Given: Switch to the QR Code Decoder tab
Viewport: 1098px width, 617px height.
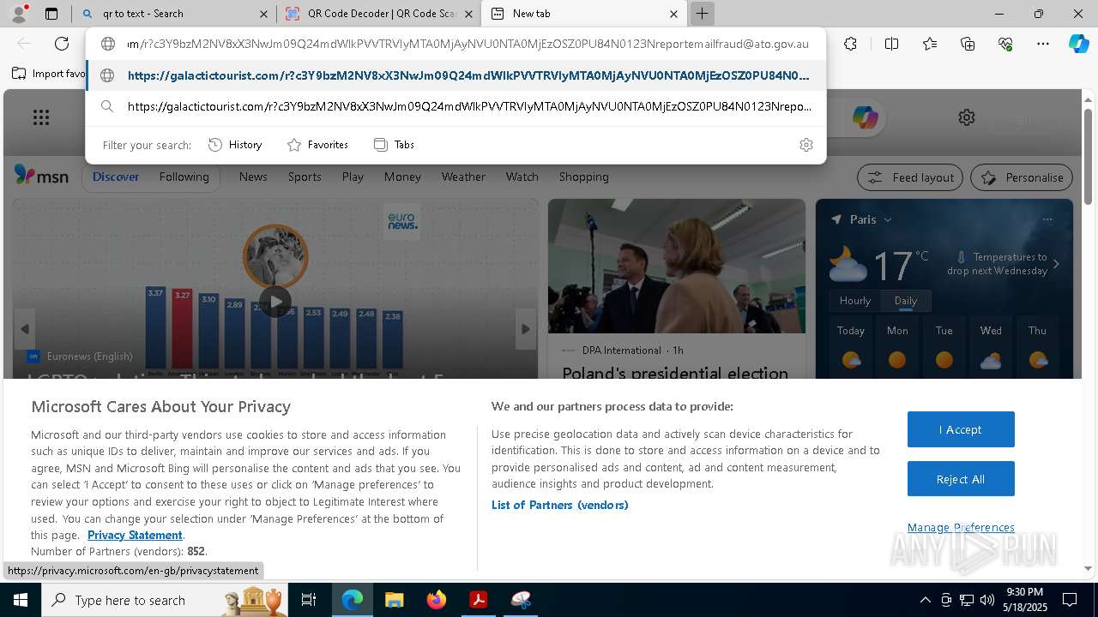Looking at the screenshot, I should click(x=378, y=14).
